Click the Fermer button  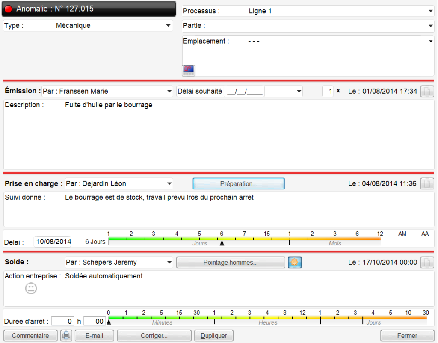point(407,335)
